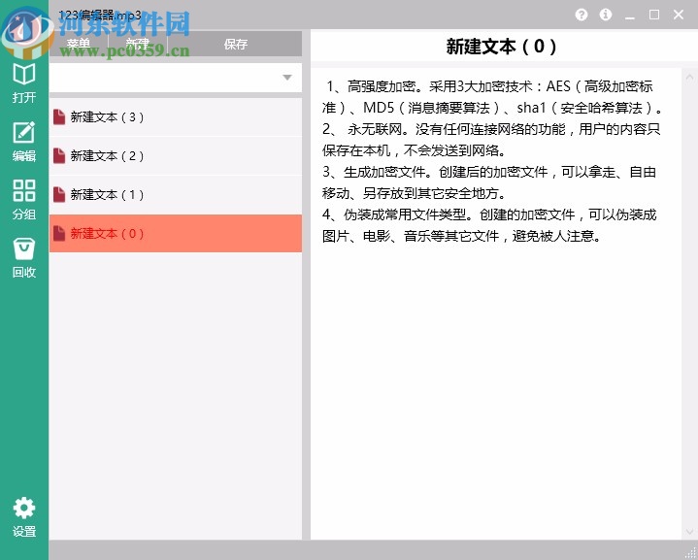Maximize the editor window
698x560 pixels.
654,15
